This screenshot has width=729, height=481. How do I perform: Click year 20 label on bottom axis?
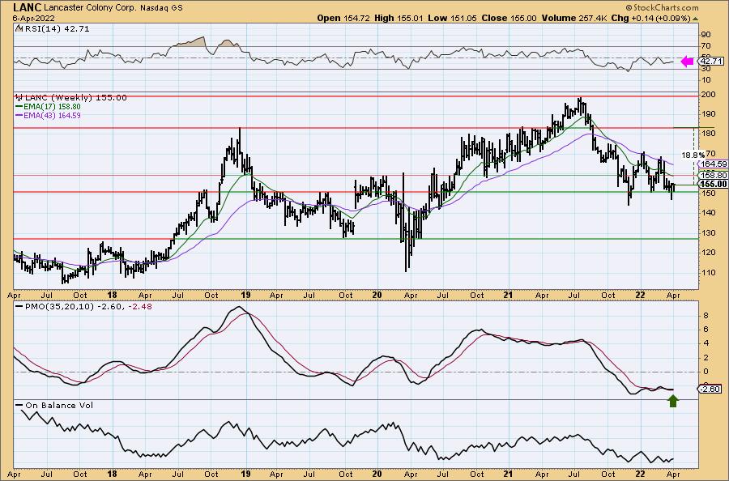coord(377,474)
